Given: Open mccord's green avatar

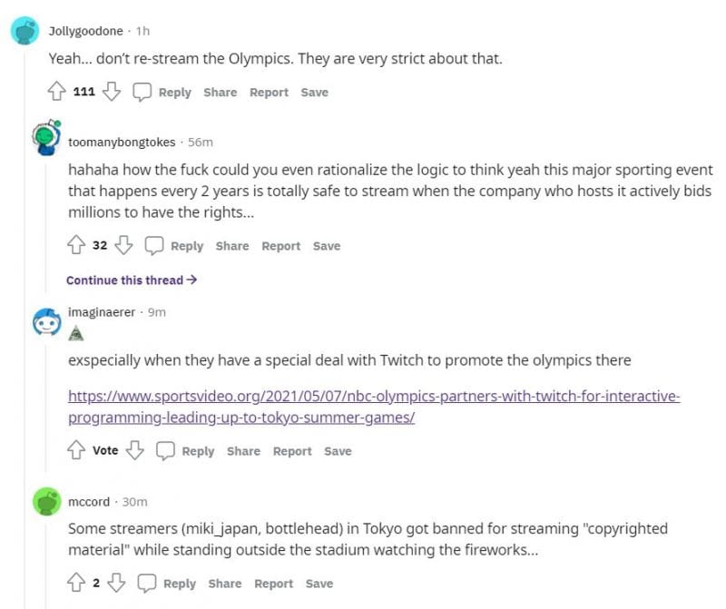Looking at the screenshot, I should point(46,502).
